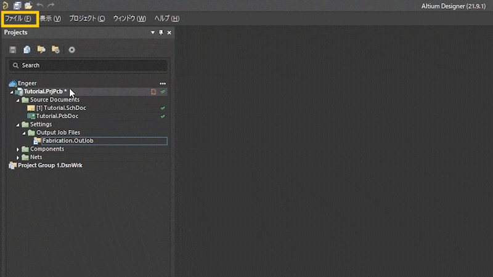493x277 pixels.
Task: Collapse the Source Documents folder
Action: tap(18, 100)
